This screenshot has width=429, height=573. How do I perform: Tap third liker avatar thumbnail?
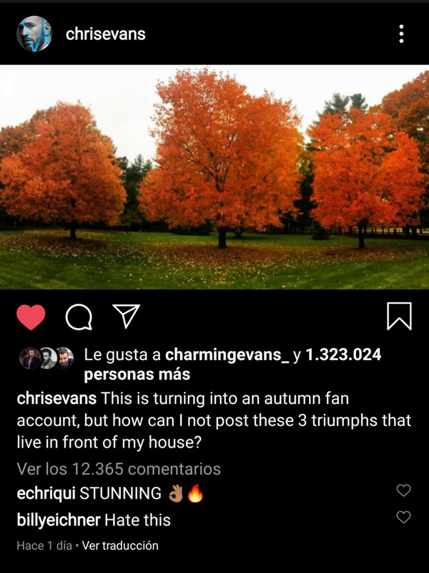coord(66,357)
